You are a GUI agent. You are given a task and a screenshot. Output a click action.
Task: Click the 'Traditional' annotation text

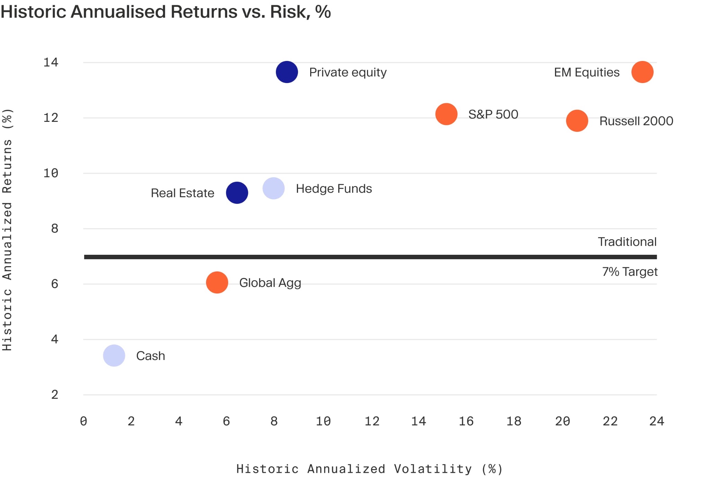click(x=627, y=242)
